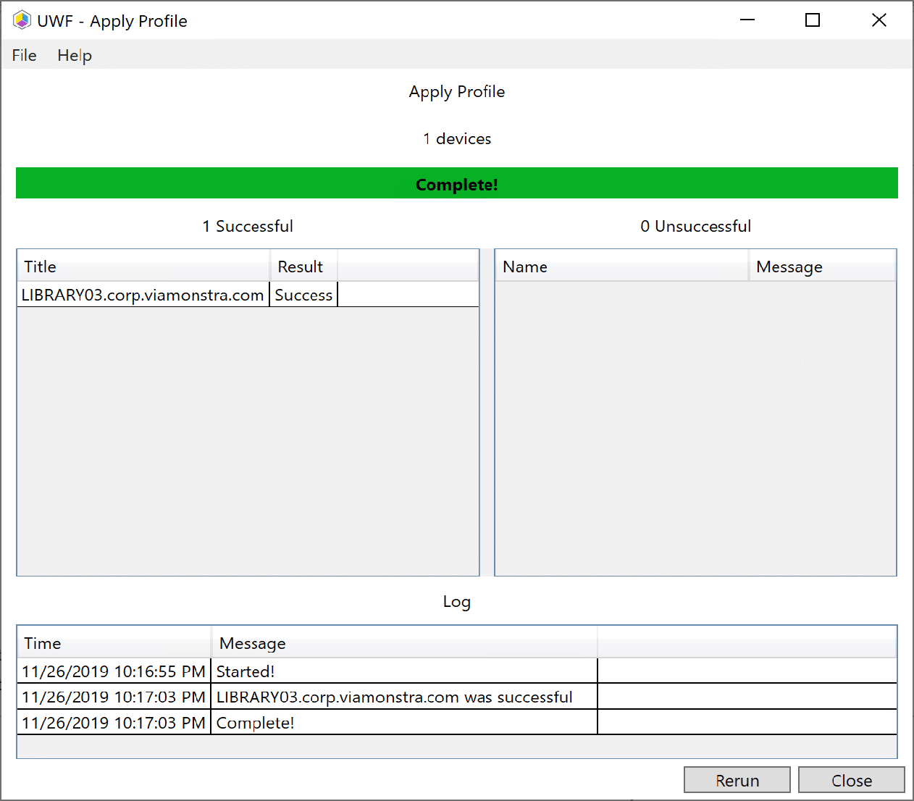Open the File menu
914x801 pixels.
[24, 55]
